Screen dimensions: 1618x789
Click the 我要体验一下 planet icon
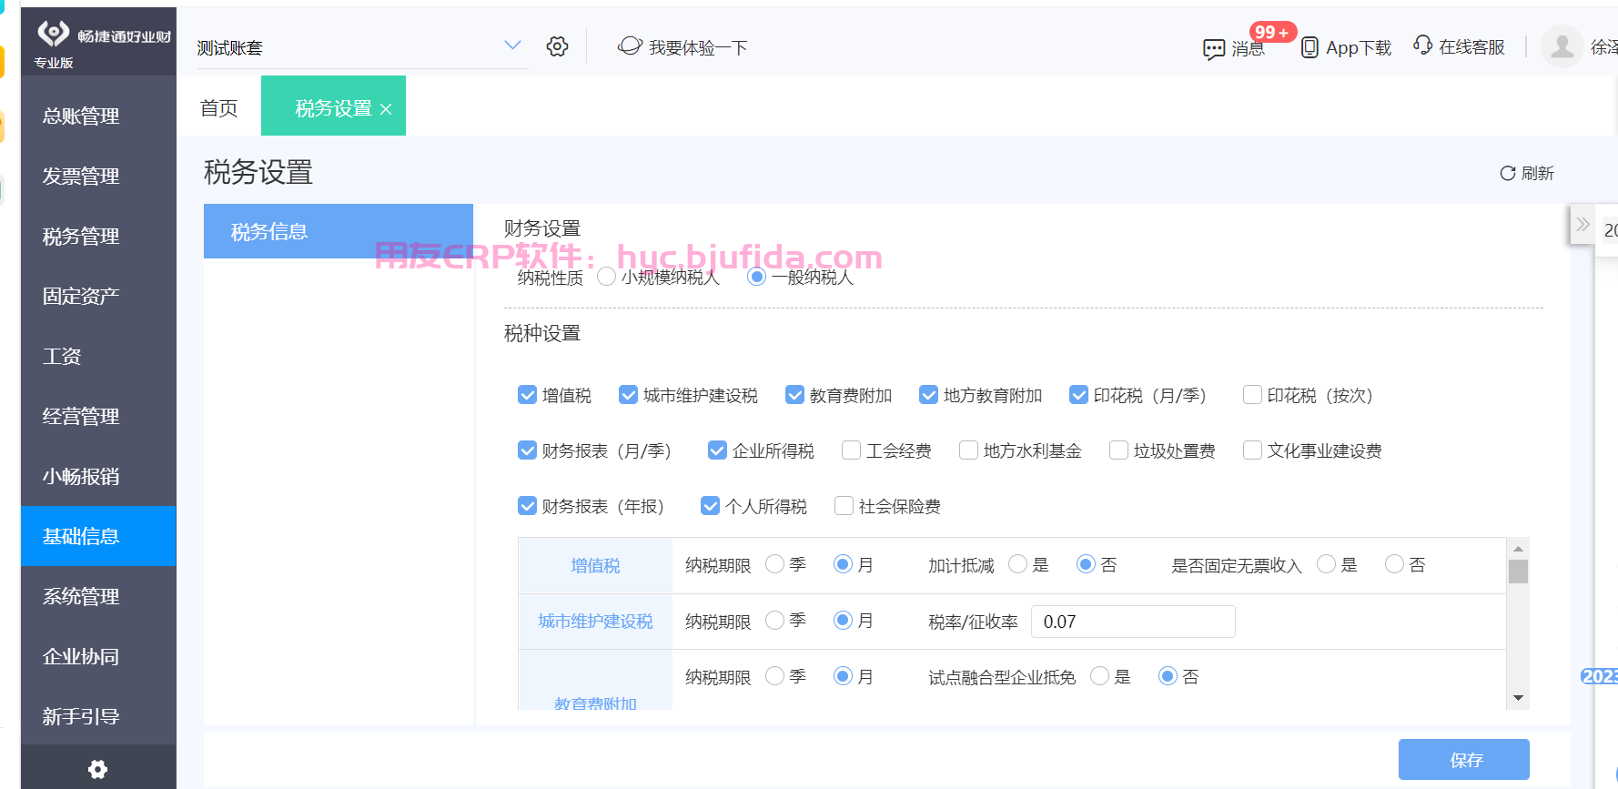pos(630,46)
